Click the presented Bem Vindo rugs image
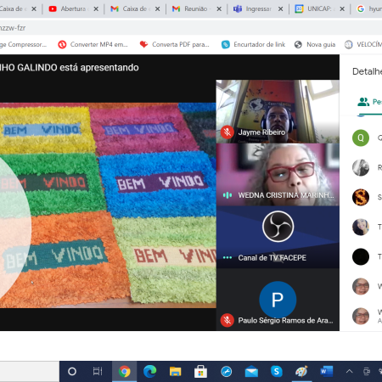The height and width of the screenshot is (382, 382). tap(108, 205)
